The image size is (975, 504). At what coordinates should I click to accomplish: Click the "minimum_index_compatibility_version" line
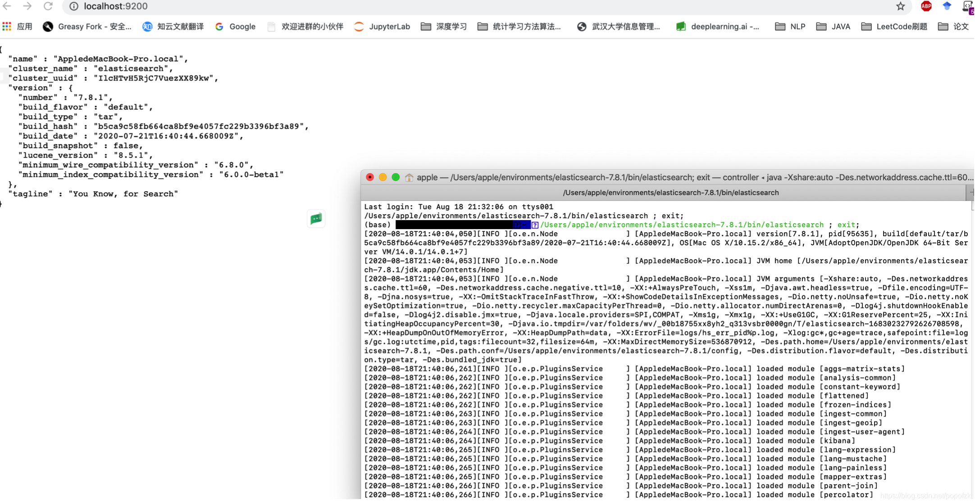151,175
